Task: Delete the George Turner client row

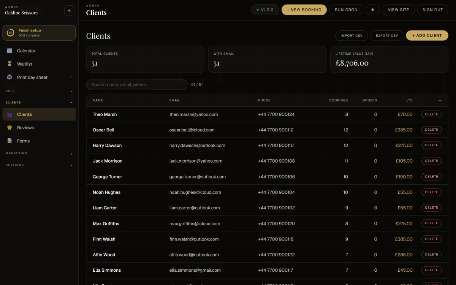Action: click(x=432, y=177)
